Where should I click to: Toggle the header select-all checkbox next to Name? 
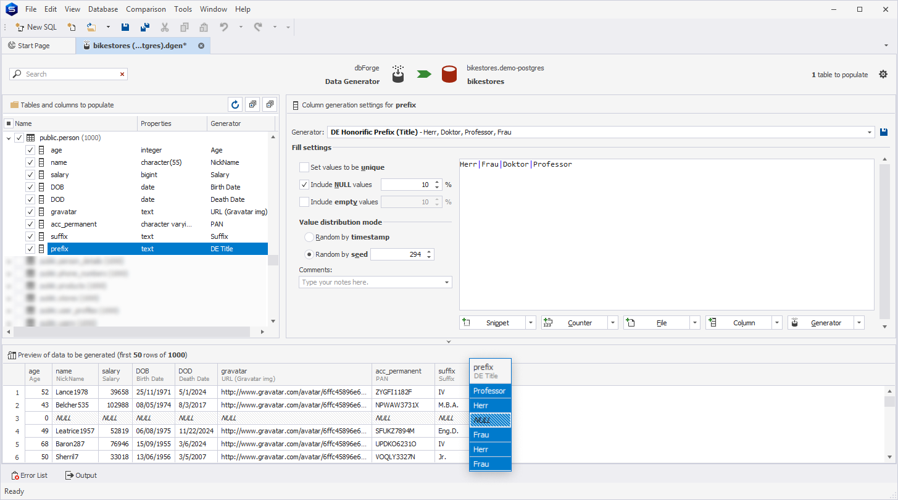pos(9,123)
